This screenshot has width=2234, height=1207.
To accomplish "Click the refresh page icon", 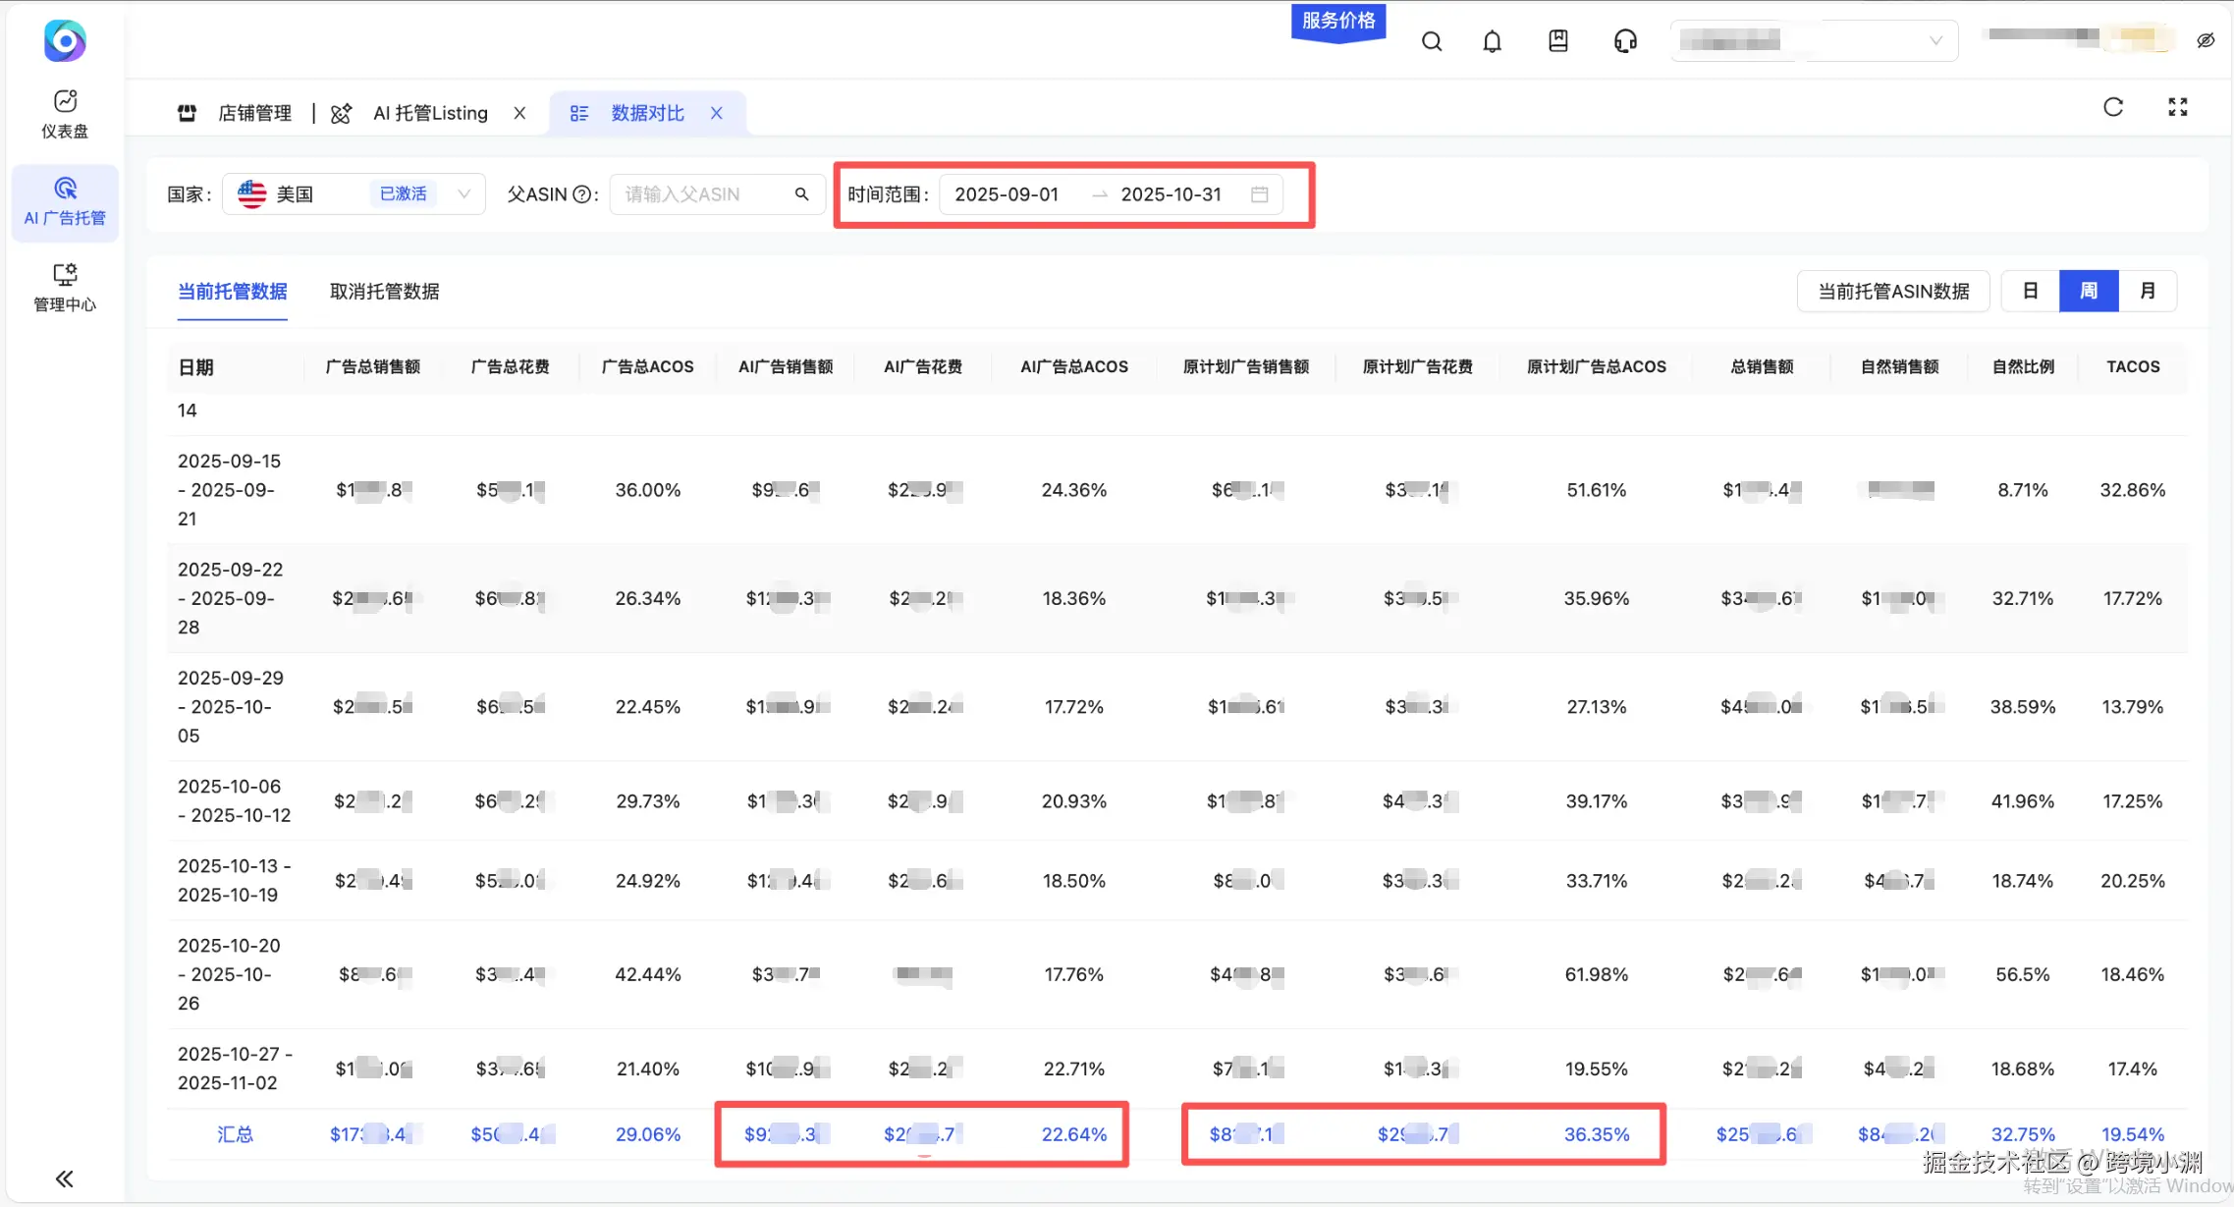I will click(x=2113, y=107).
